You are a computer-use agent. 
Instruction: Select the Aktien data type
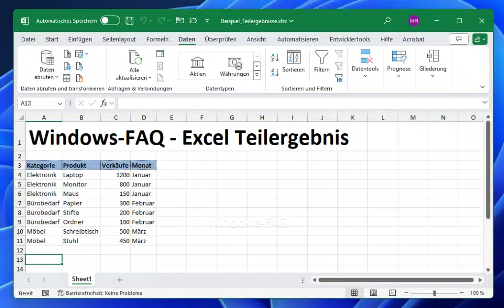[x=197, y=66]
